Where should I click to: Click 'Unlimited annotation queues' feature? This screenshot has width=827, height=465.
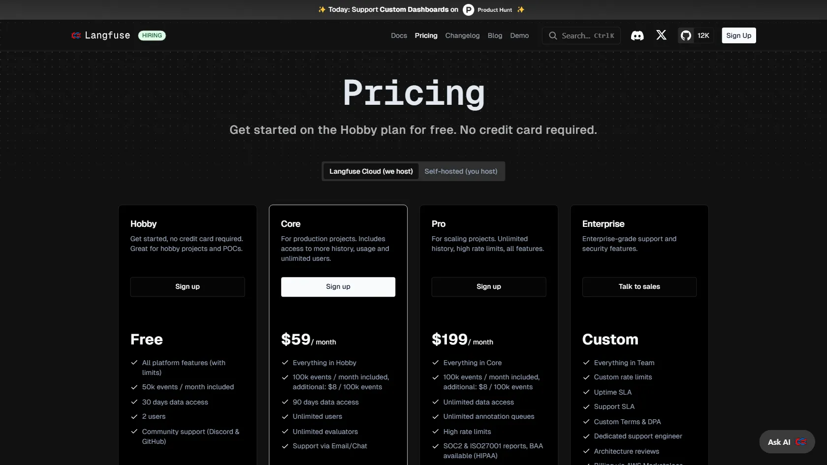pos(489,417)
